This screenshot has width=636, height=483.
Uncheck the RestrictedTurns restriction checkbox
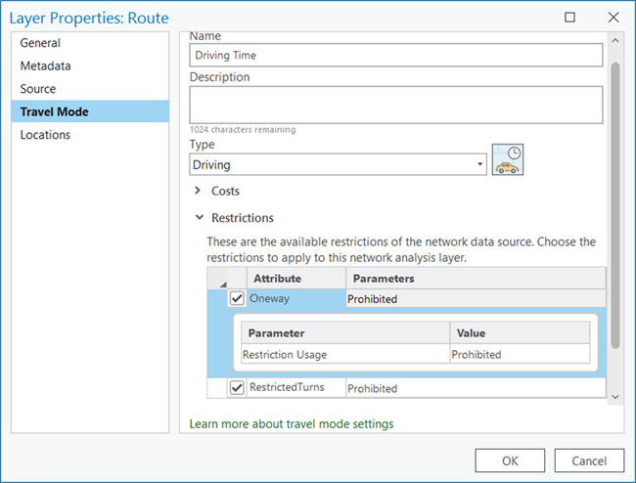pyautogui.click(x=236, y=388)
